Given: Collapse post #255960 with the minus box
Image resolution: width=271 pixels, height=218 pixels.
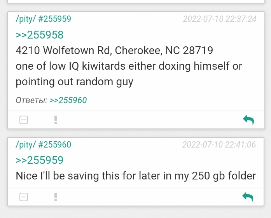Looking at the screenshot, I should pyautogui.click(x=24, y=197).
